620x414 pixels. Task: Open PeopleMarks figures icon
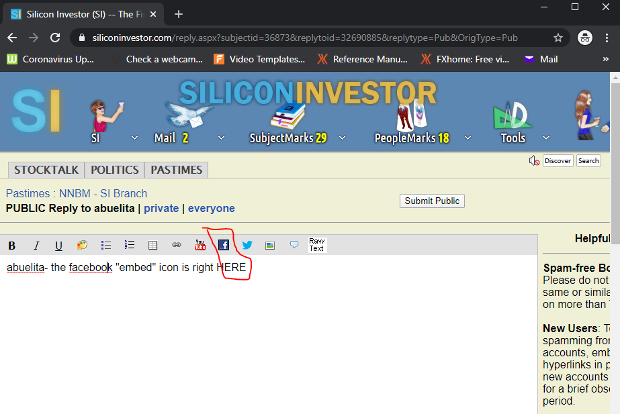(x=411, y=115)
